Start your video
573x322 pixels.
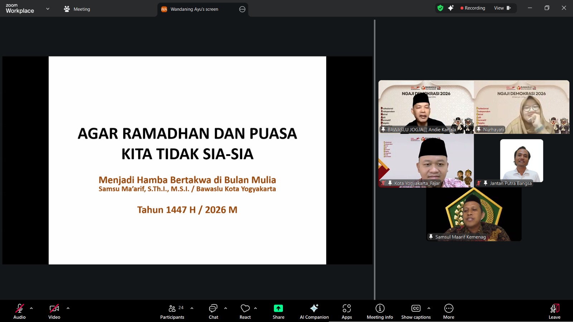coord(54,311)
